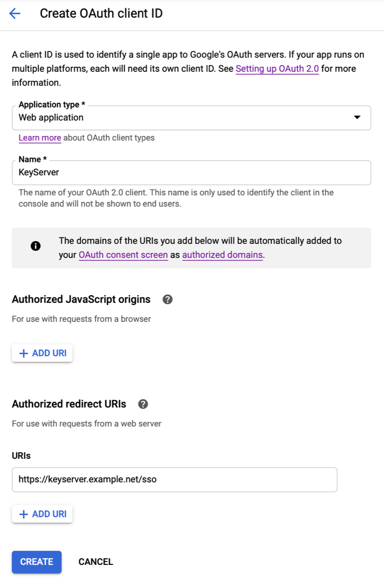This screenshot has height=584, width=384.
Task: Click the authorized domains link
Action: [222, 255]
